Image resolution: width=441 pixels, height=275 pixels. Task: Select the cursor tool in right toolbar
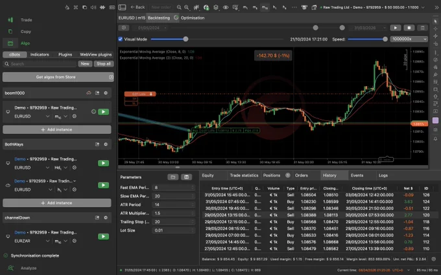pyautogui.click(x=435, y=21)
